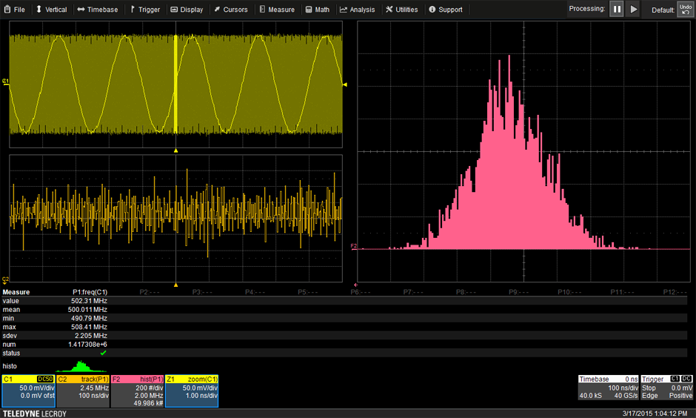Open the Z1 zoom(C1) descriptor box

coord(191,391)
